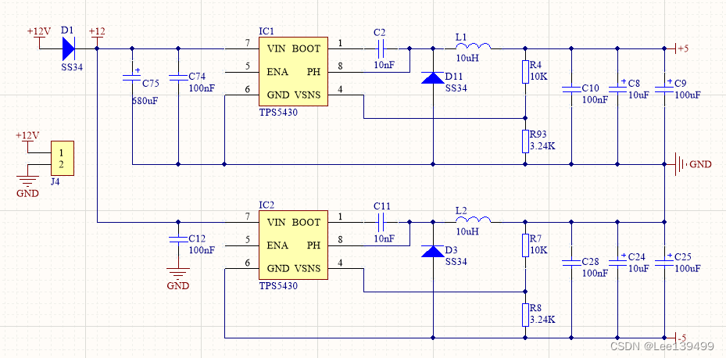Screen dimensions: 726x358
Task: Select the C12 capacitor symbol
Action: tap(178, 239)
